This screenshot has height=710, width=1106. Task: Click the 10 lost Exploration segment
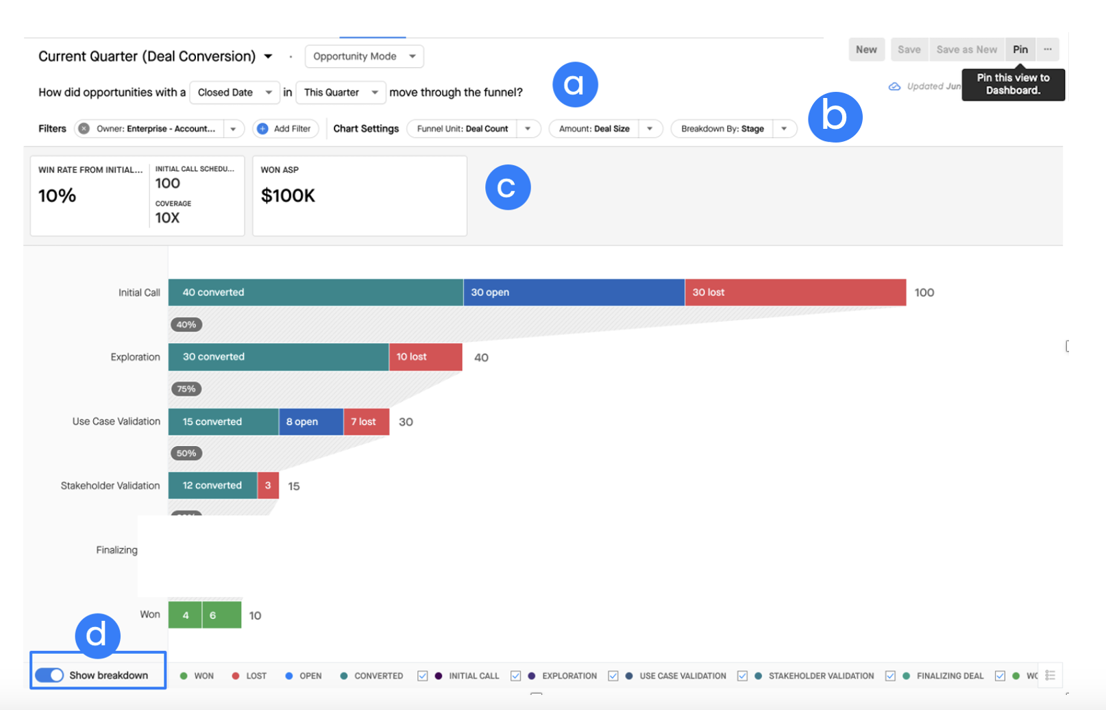point(426,357)
